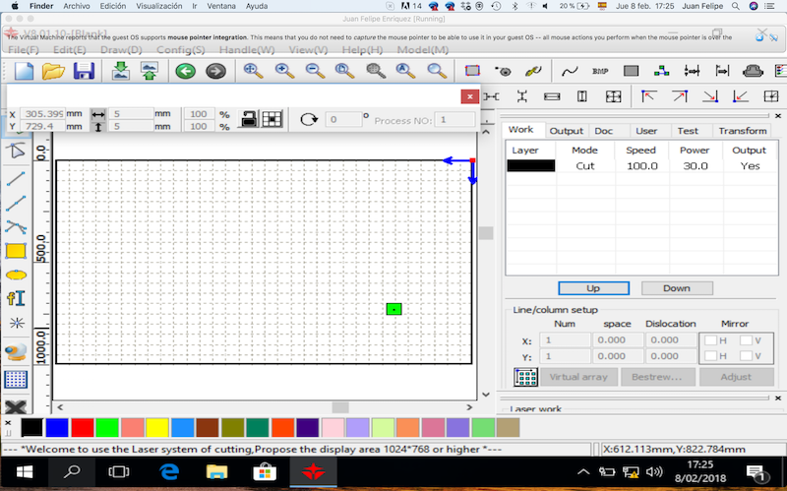787x491 pixels.
Task: Click the Virtual array button
Action: click(578, 377)
